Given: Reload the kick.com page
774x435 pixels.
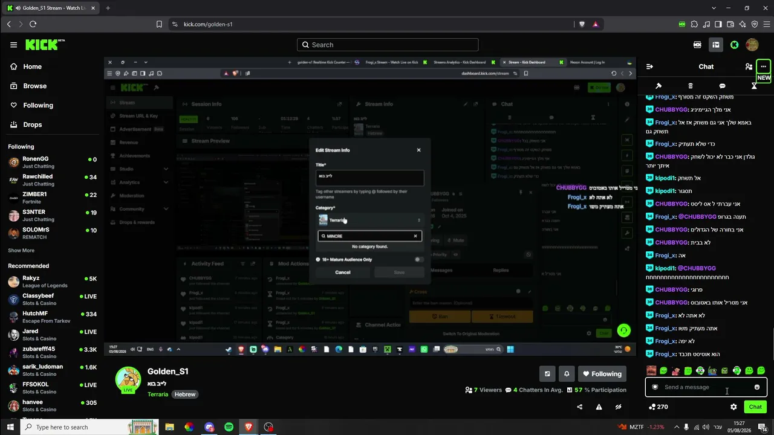Looking at the screenshot, I should click(x=33, y=24).
